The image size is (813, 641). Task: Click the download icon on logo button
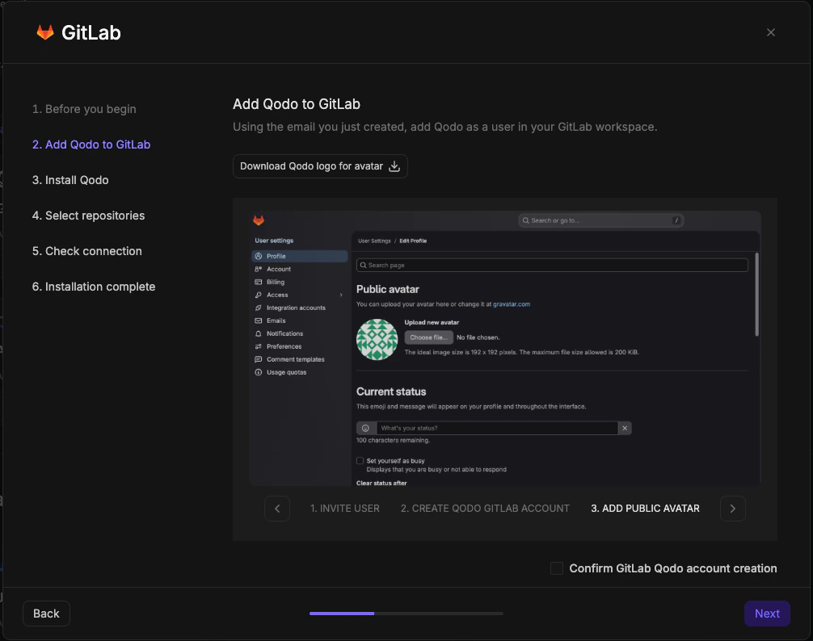(394, 166)
